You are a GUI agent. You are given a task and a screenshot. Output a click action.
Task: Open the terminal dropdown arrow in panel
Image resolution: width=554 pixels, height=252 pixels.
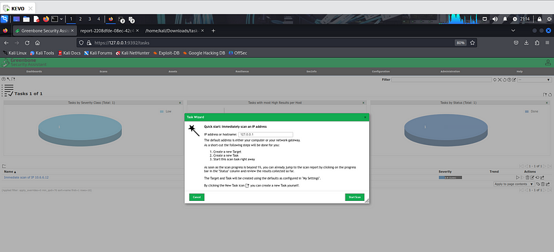click(x=62, y=19)
